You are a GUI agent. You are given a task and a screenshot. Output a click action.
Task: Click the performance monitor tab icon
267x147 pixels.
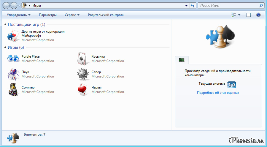[x=182, y=60]
